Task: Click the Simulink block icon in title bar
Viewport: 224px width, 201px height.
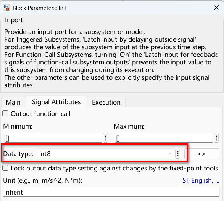Action: [x=6, y=8]
